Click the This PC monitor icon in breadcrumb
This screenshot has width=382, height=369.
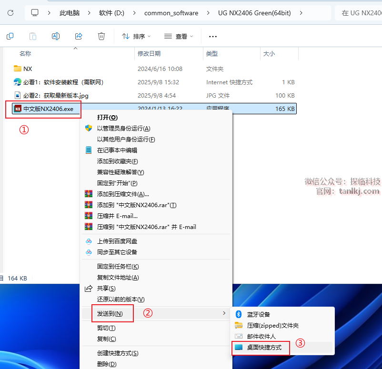click(x=35, y=13)
